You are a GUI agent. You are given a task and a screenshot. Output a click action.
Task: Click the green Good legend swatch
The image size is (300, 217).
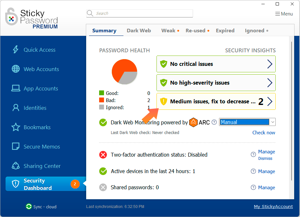pos(101,93)
